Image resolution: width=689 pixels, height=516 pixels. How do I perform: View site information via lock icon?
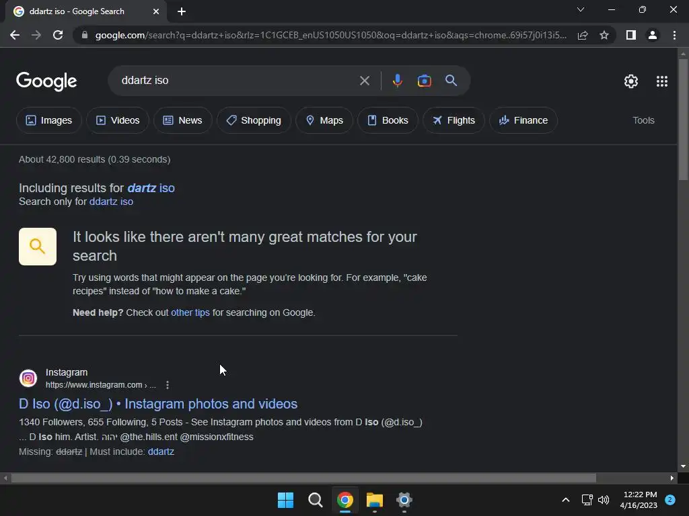pos(85,35)
